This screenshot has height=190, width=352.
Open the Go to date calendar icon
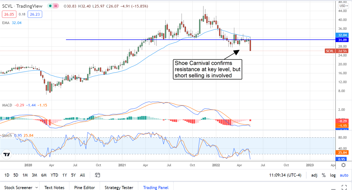tap(98, 175)
